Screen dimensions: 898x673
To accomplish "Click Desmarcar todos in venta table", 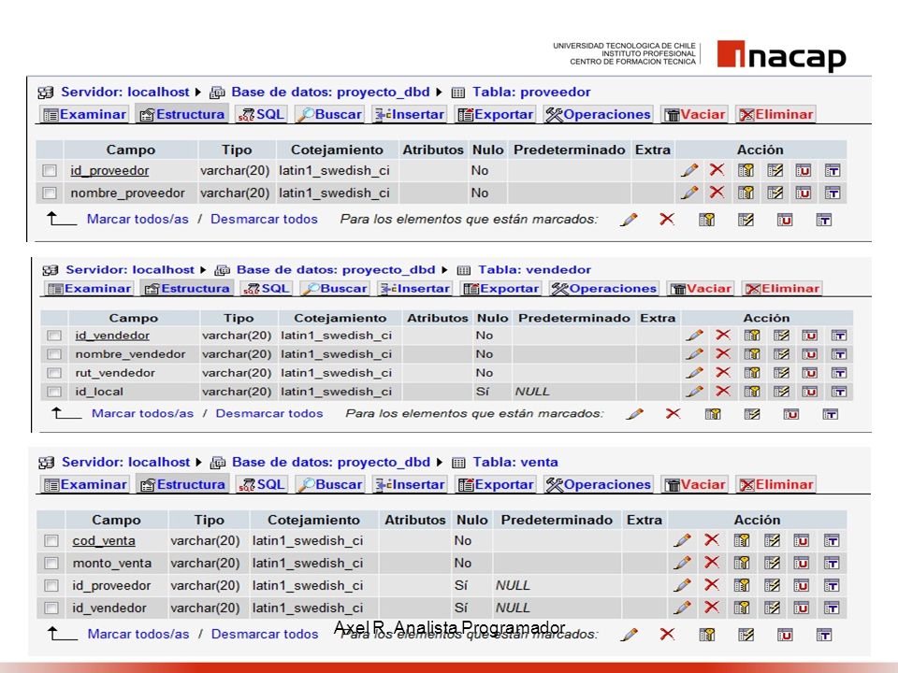I will click(265, 634).
